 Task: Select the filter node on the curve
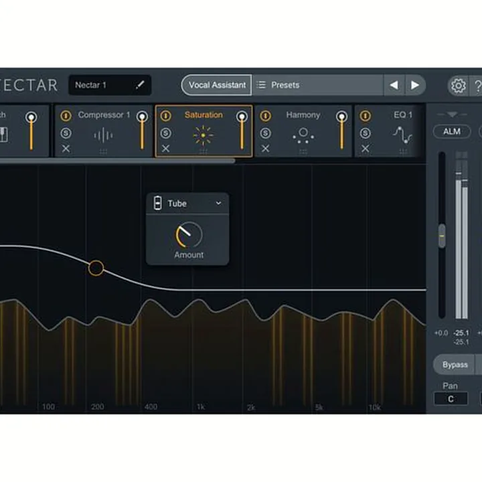pyautogui.click(x=96, y=268)
